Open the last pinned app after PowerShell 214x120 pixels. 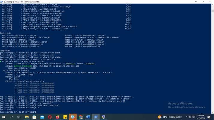click(x=104, y=117)
